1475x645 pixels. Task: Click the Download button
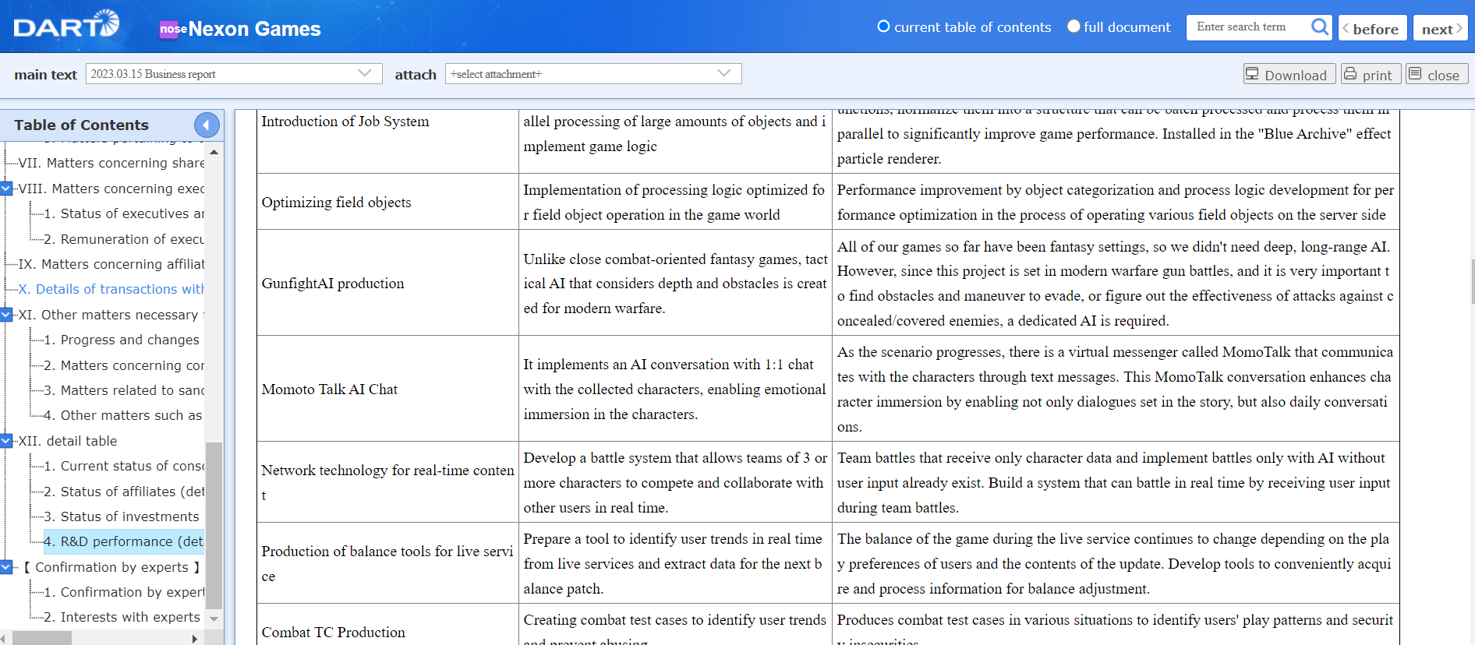coord(1289,75)
